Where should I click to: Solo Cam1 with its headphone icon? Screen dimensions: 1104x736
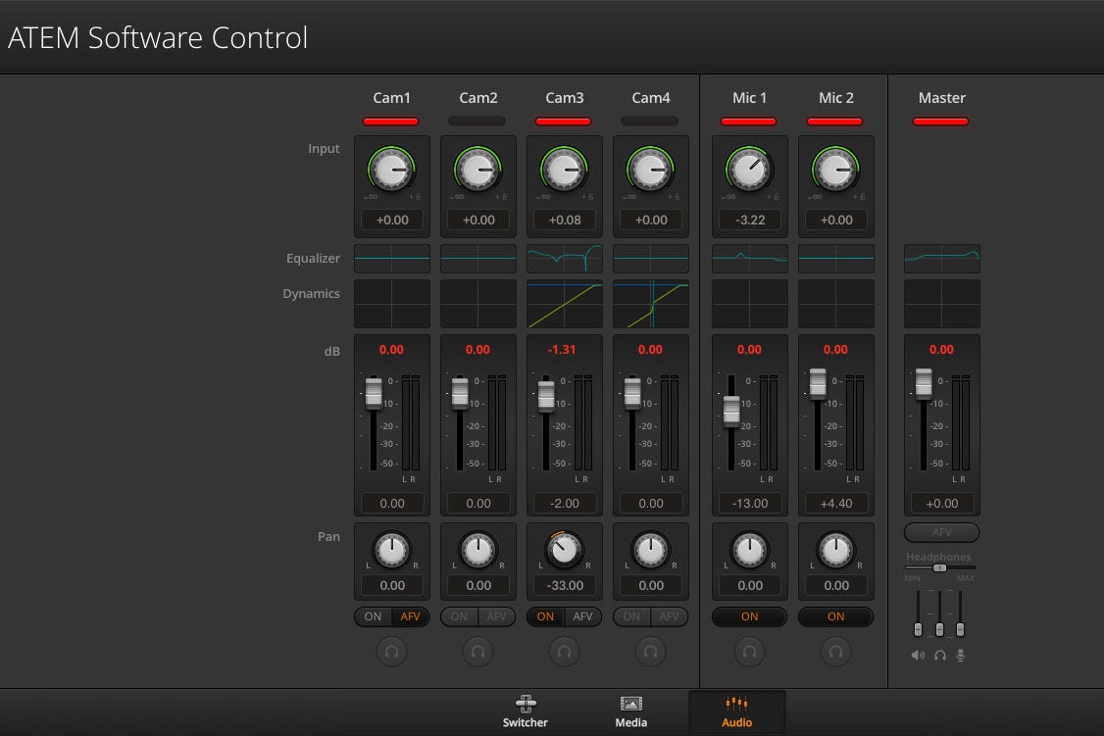click(x=391, y=652)
